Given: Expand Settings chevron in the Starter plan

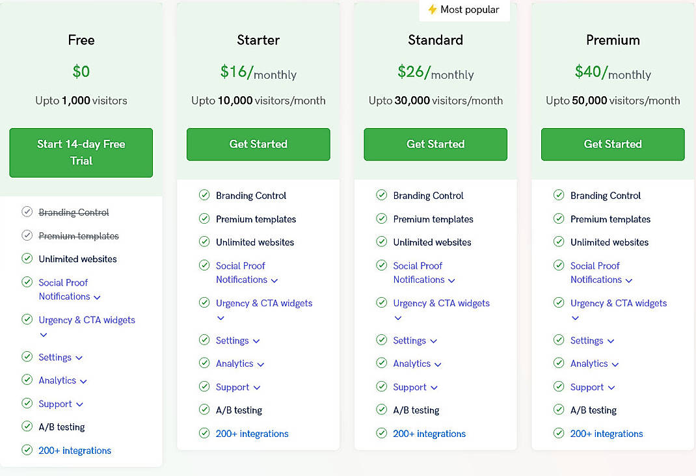Looking at the screenshot, I should click(256, 341).
